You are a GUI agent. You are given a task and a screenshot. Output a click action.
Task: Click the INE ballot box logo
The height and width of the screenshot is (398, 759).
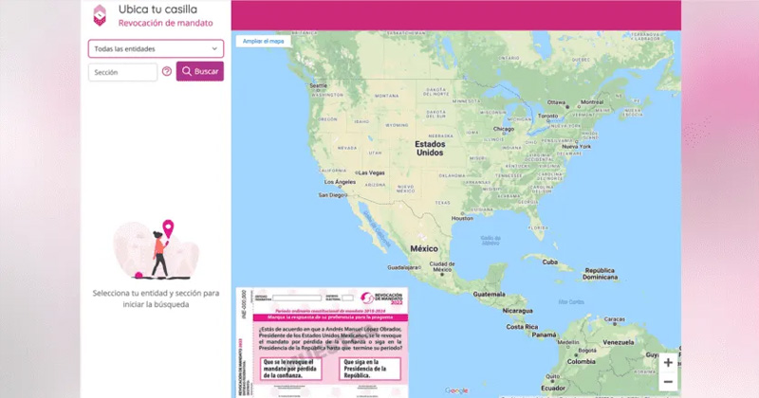pyautogui.click(x=100, y=14)
